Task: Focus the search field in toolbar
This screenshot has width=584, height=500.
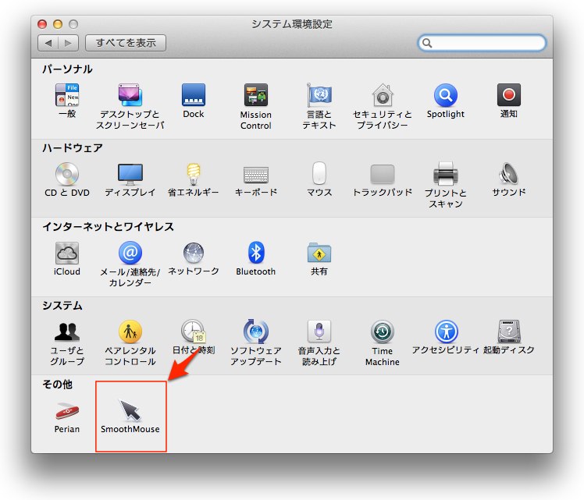Action: [x=482, y=43]
